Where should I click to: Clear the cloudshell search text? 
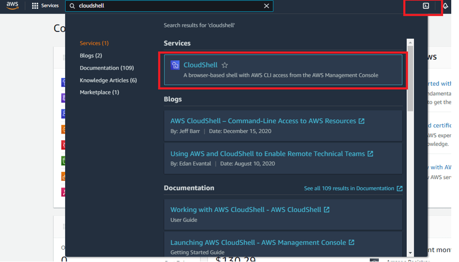point(266,6)
